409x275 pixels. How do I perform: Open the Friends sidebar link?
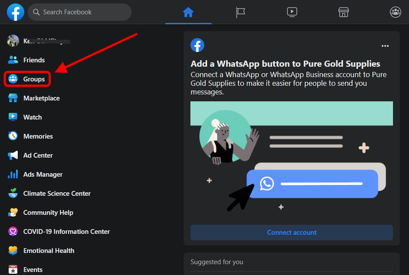click(x=34, y=60)
